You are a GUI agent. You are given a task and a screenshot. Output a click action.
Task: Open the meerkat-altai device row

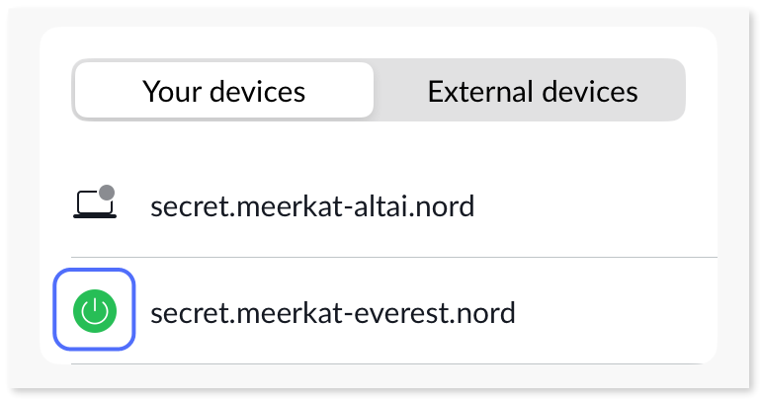pos(395,206)
